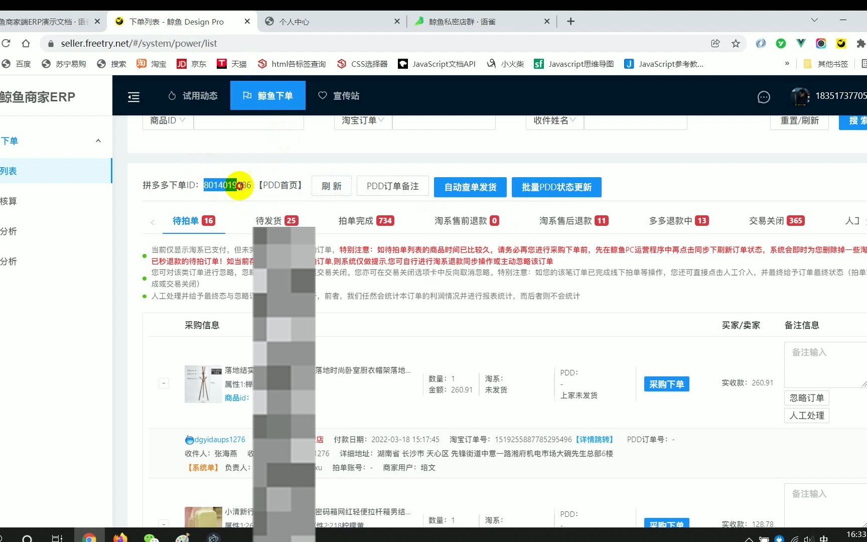Show more bookmarks with the double chevron

point(787,64)
